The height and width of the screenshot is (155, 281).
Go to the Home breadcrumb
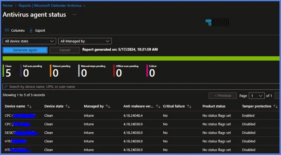point(8,6)
